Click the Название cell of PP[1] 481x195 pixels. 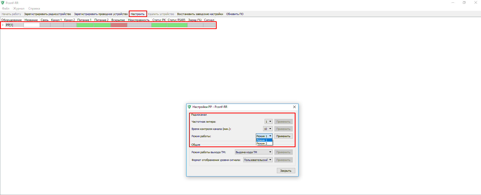click(x=32, y=25)
